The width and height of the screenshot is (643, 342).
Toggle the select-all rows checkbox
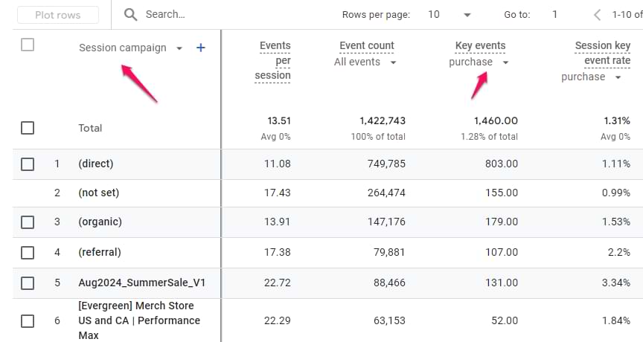coord(28,45)
